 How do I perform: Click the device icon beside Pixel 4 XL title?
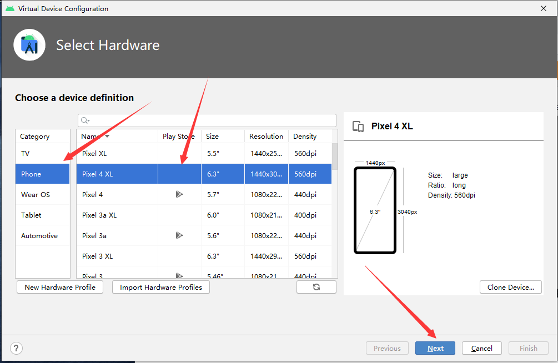[358, 127]
